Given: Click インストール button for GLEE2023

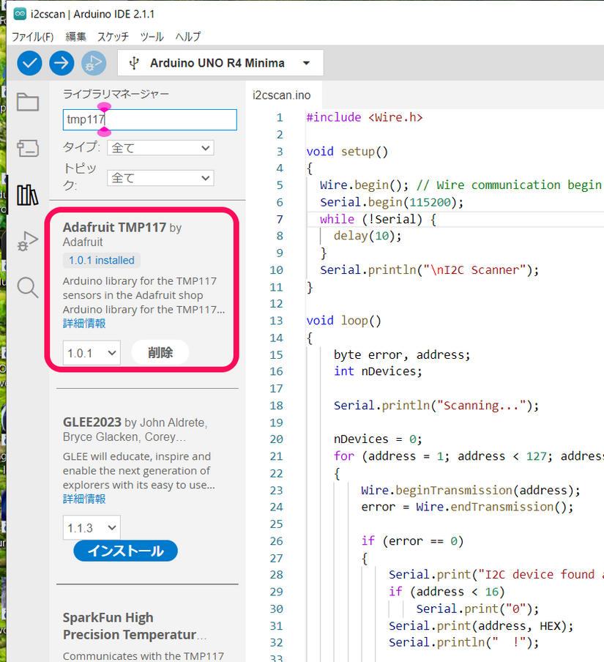Looking at the screenshot, I should click(125, 551).
